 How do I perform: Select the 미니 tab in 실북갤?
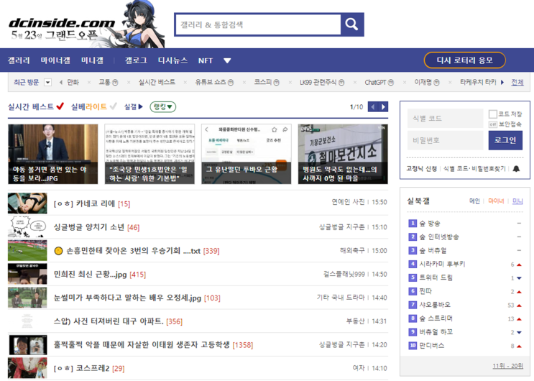coord(517,201)
